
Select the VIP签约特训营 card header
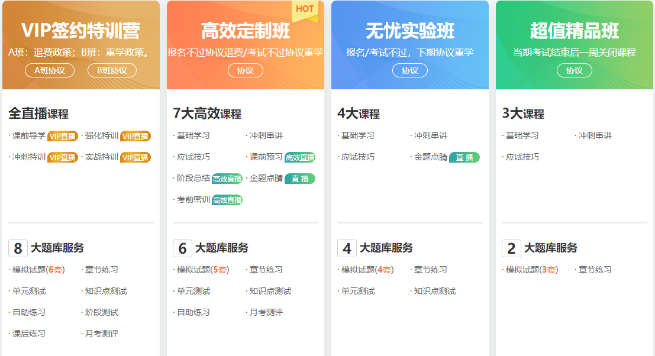[82, 28]
